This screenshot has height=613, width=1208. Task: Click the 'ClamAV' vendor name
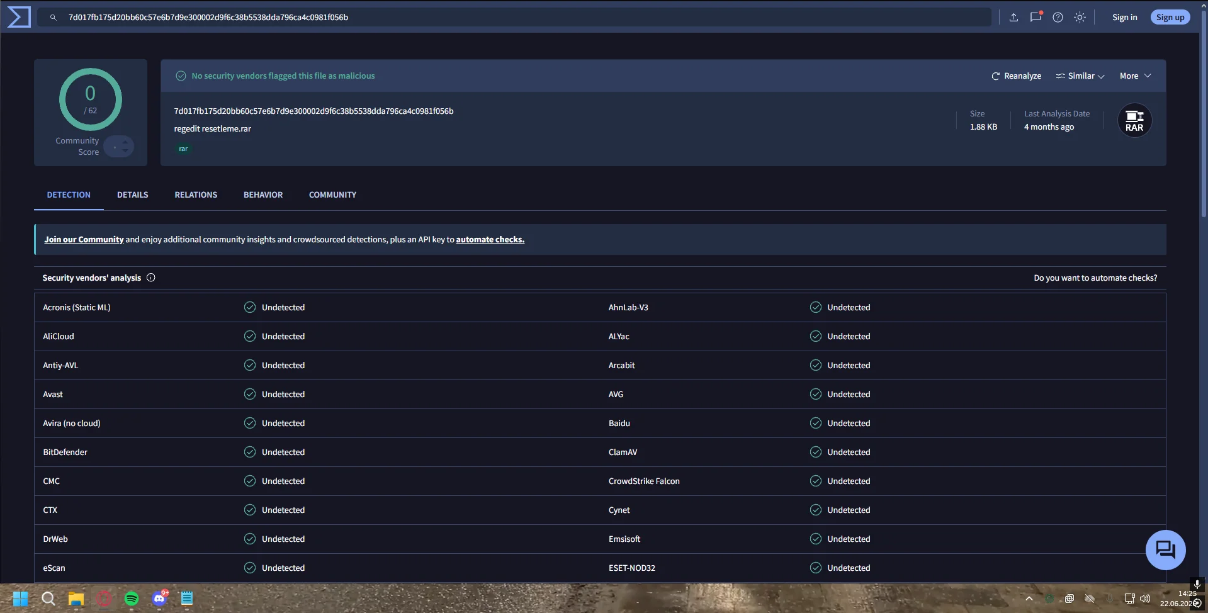pos(623,453)
